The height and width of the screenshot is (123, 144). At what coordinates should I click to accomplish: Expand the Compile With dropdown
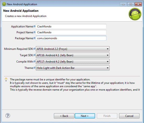tap(73, 61)
